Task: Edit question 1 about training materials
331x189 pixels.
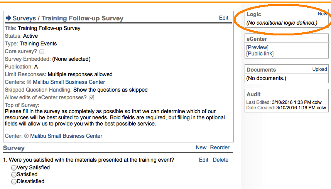Action: pyautogui.click(x=204, y=160)
